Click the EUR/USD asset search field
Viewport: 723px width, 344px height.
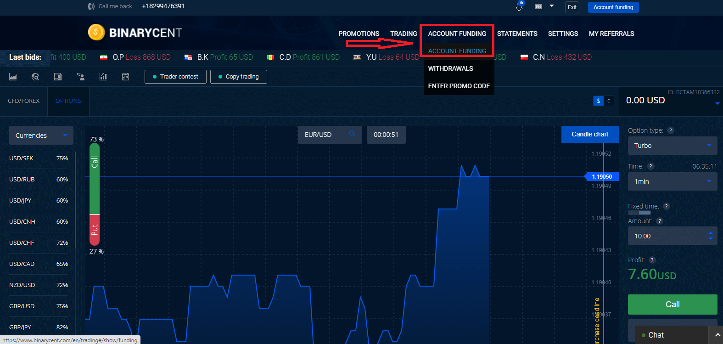pyautogui.click(x=330, y=135)
